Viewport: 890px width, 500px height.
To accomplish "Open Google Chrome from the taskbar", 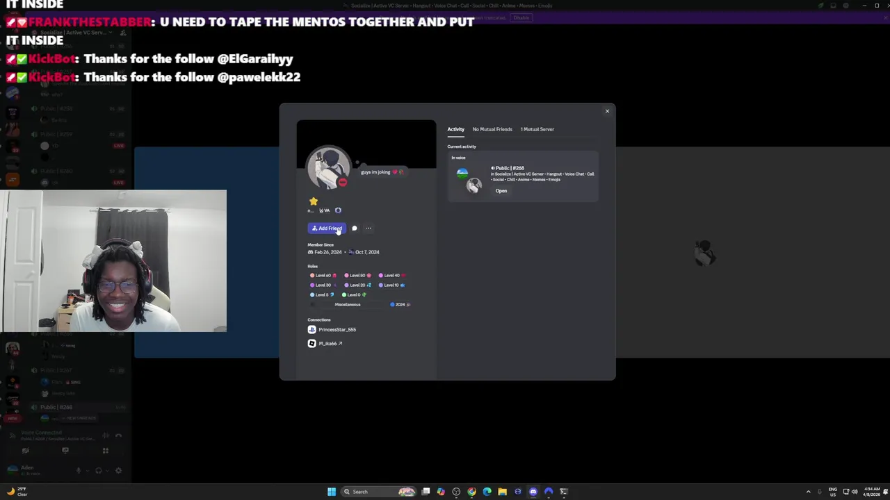I will click(x=471, y=492).
